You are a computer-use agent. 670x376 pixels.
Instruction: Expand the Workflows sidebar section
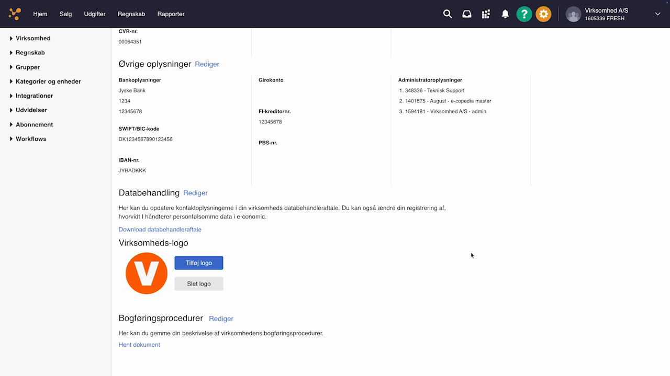tap(28, 139)
